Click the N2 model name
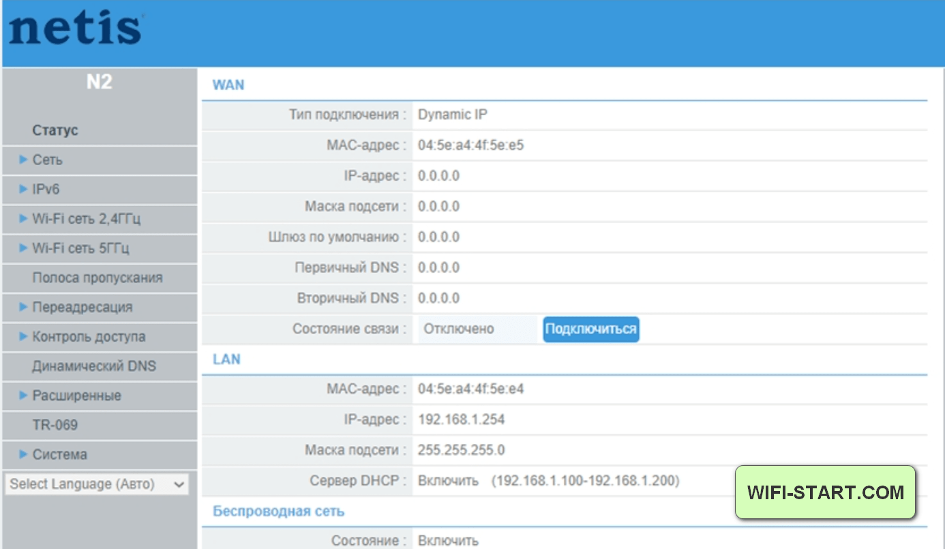 coord(99,82)
